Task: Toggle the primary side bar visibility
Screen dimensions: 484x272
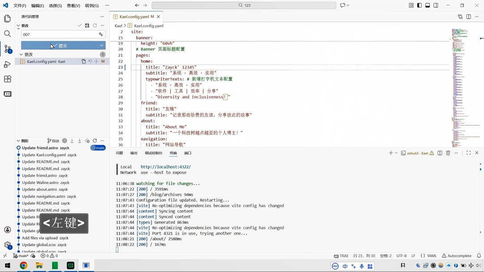Action: [x=419, y=5]
